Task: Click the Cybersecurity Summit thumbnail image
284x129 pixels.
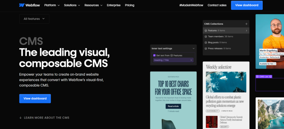Action: [212, 122]
